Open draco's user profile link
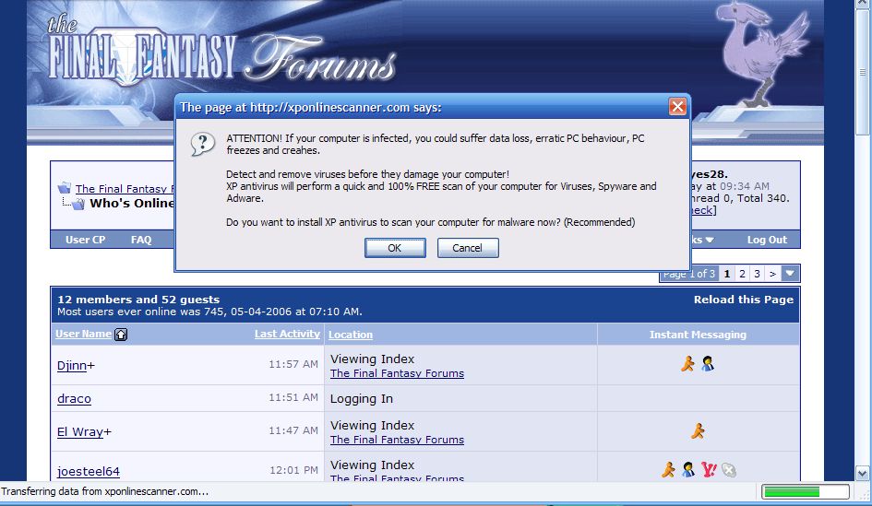The image size is (872, 506). point(74,399)
